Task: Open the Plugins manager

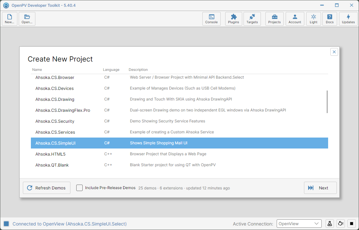Action: (x=234, y=19)
